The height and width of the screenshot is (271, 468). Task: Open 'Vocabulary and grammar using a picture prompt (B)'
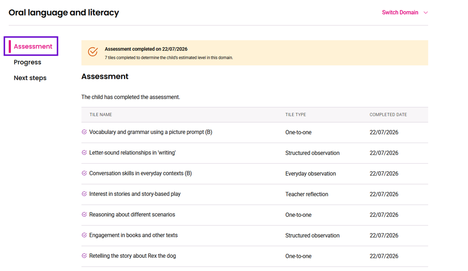pyautogui.click(x=151, y=132)
